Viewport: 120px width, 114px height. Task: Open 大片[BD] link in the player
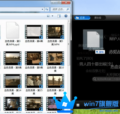[113, 75]
